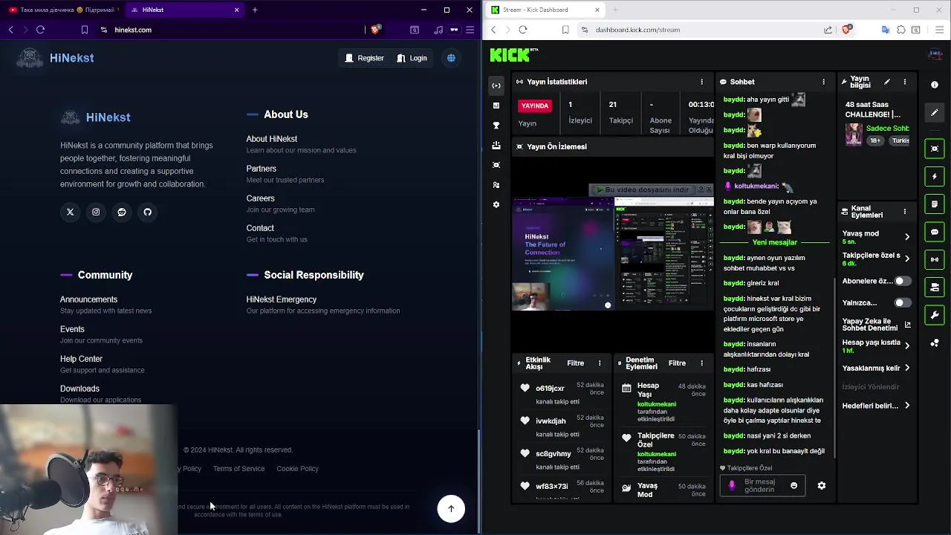
Task: Open Yapay Zeka ile Sohbet Denetimi link
Action: (876, 325)
